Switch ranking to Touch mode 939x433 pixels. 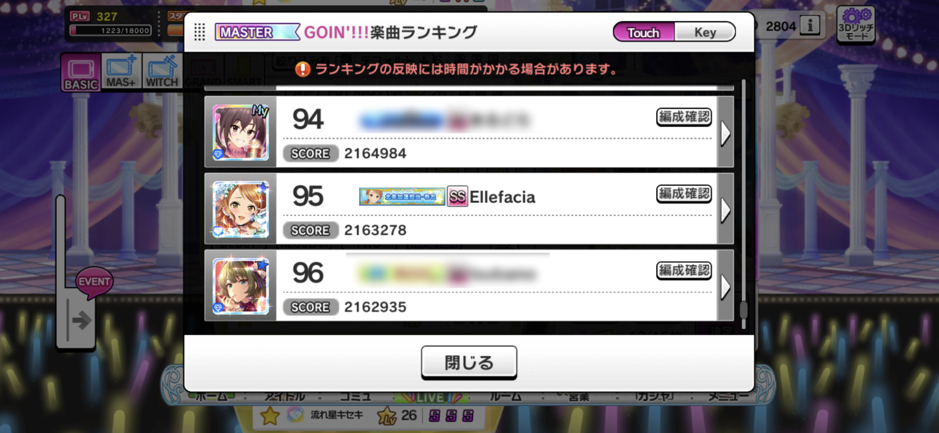(643, 32)
